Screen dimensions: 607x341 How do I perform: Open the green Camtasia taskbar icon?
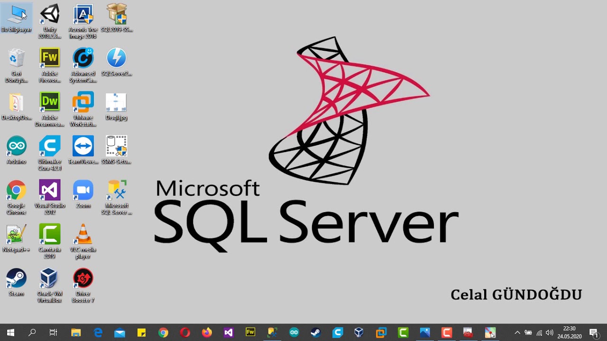tap(403, 332)
